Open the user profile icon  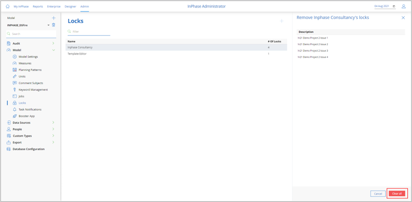403,6
